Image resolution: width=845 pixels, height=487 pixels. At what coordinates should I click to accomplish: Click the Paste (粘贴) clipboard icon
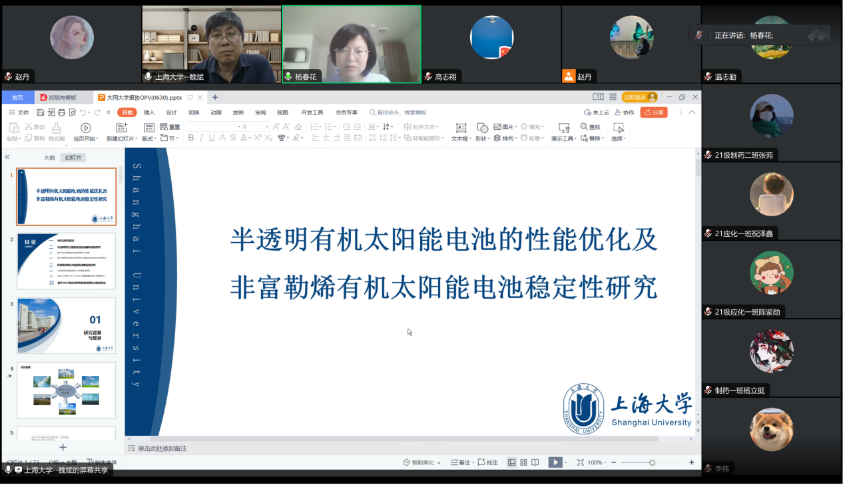click(13, 127)
